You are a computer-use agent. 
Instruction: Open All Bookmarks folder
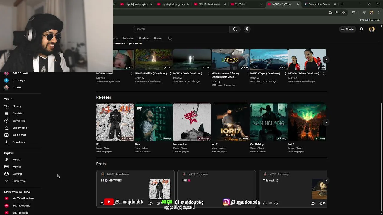click(x=370, y=20)
